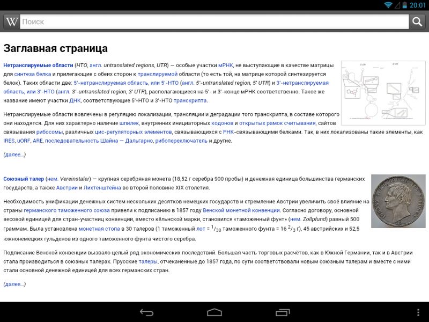This screenshot has width=429, height=322.
Task: Open the silver coin thumbnail image
Action: click(398, 201)
